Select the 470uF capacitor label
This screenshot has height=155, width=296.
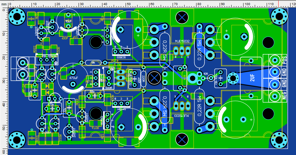73,78
